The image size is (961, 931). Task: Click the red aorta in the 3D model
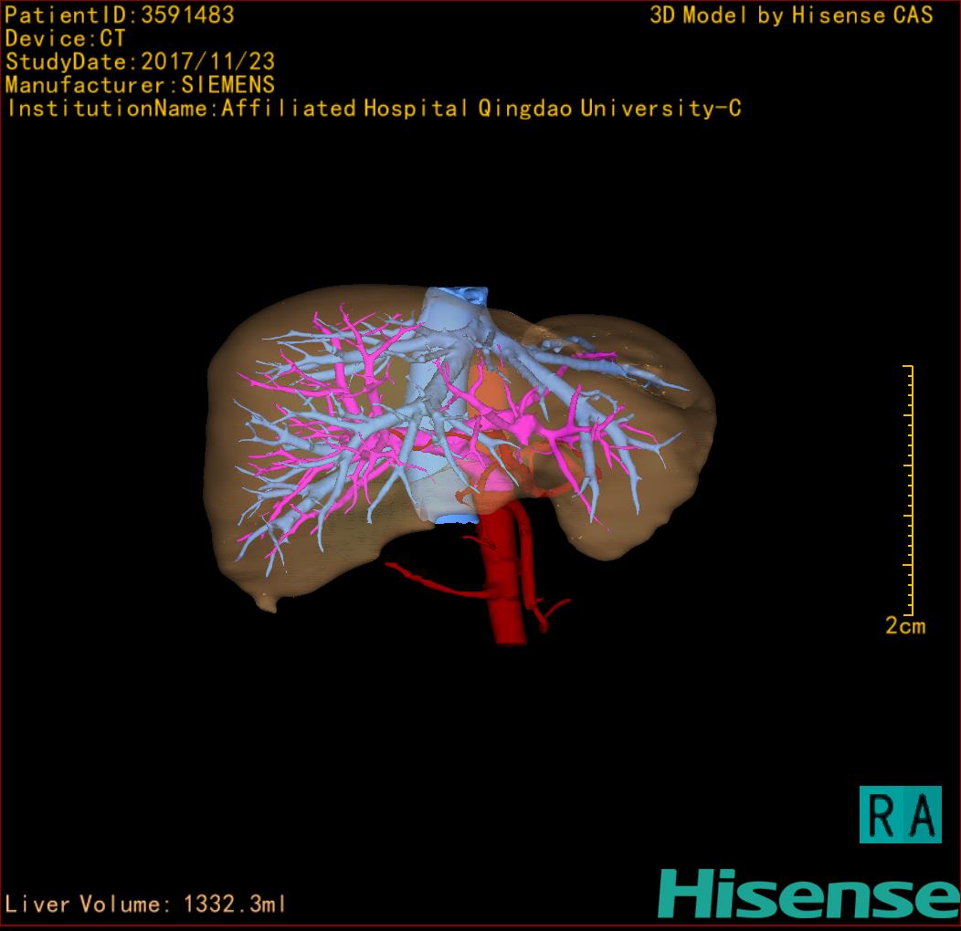pyautogui.click(x=505, y=576)
